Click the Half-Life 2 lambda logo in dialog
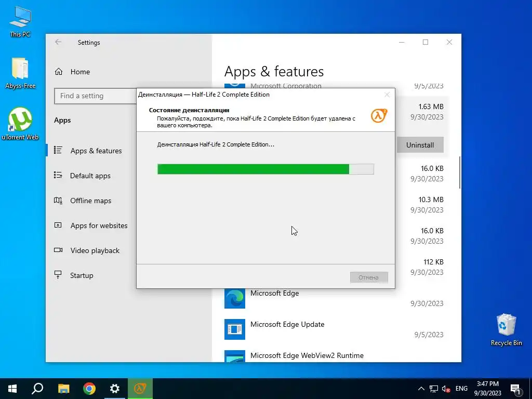 tap(379, 115)
